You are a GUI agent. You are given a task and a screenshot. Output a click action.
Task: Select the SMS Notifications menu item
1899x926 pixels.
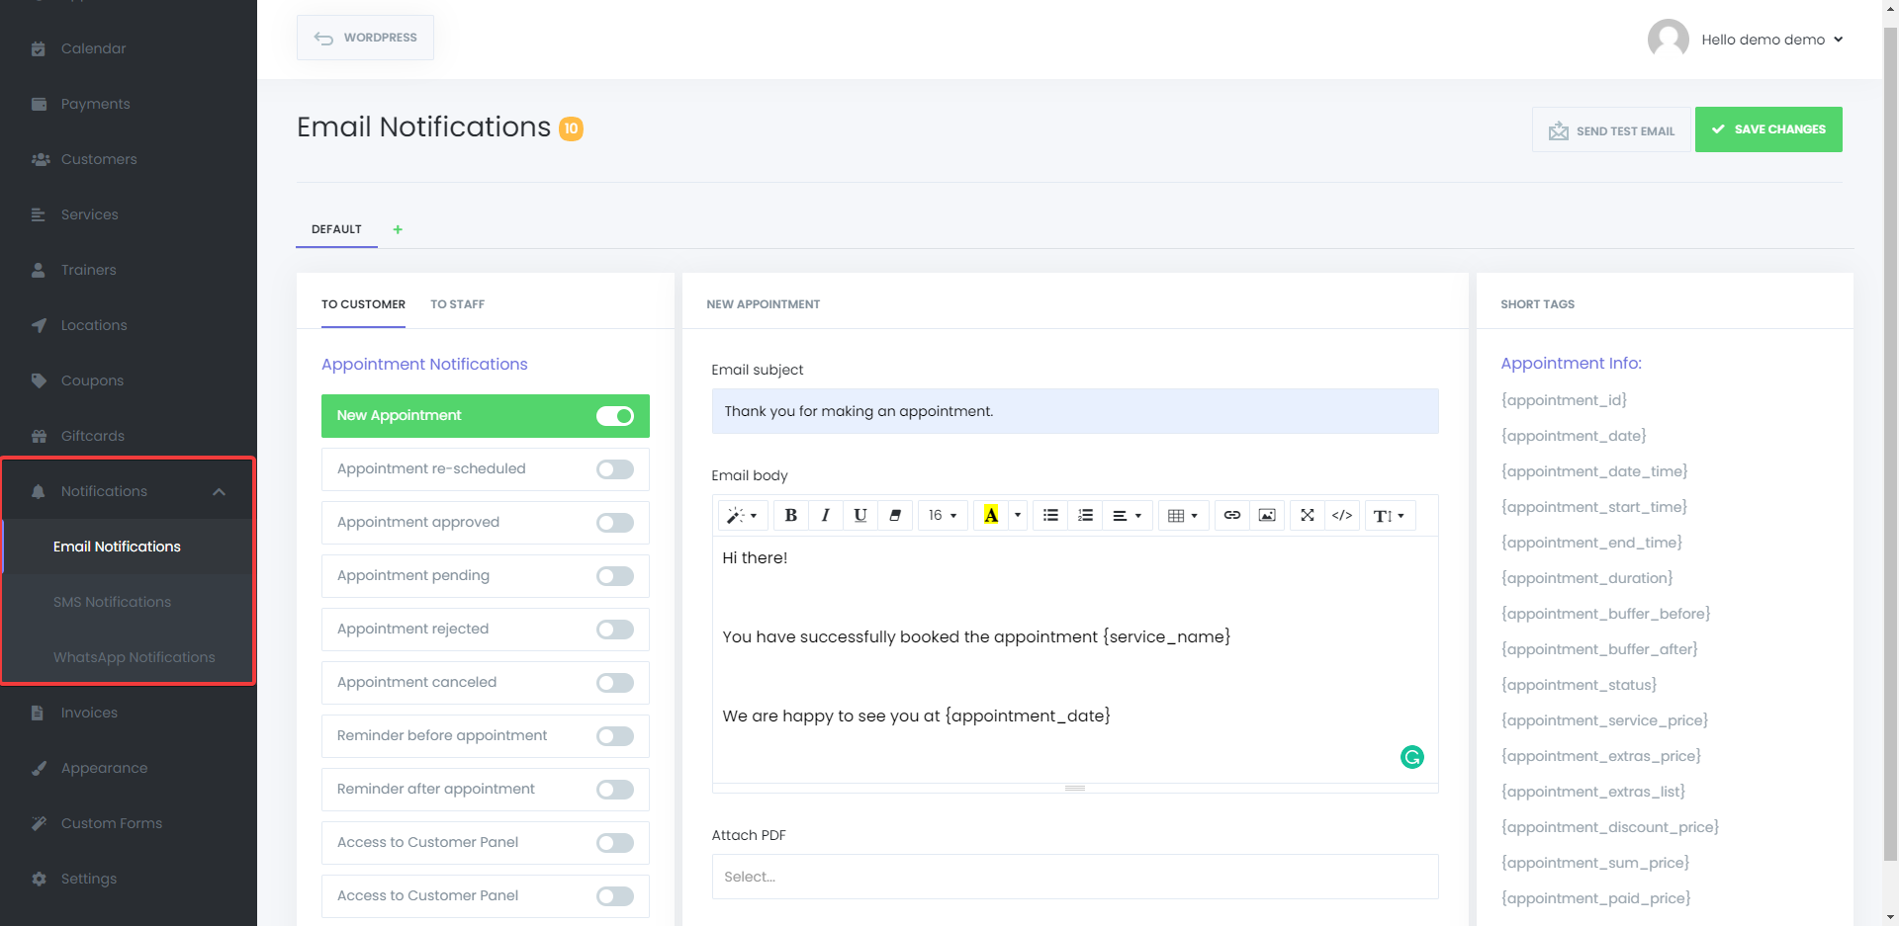tap(112, 602)
